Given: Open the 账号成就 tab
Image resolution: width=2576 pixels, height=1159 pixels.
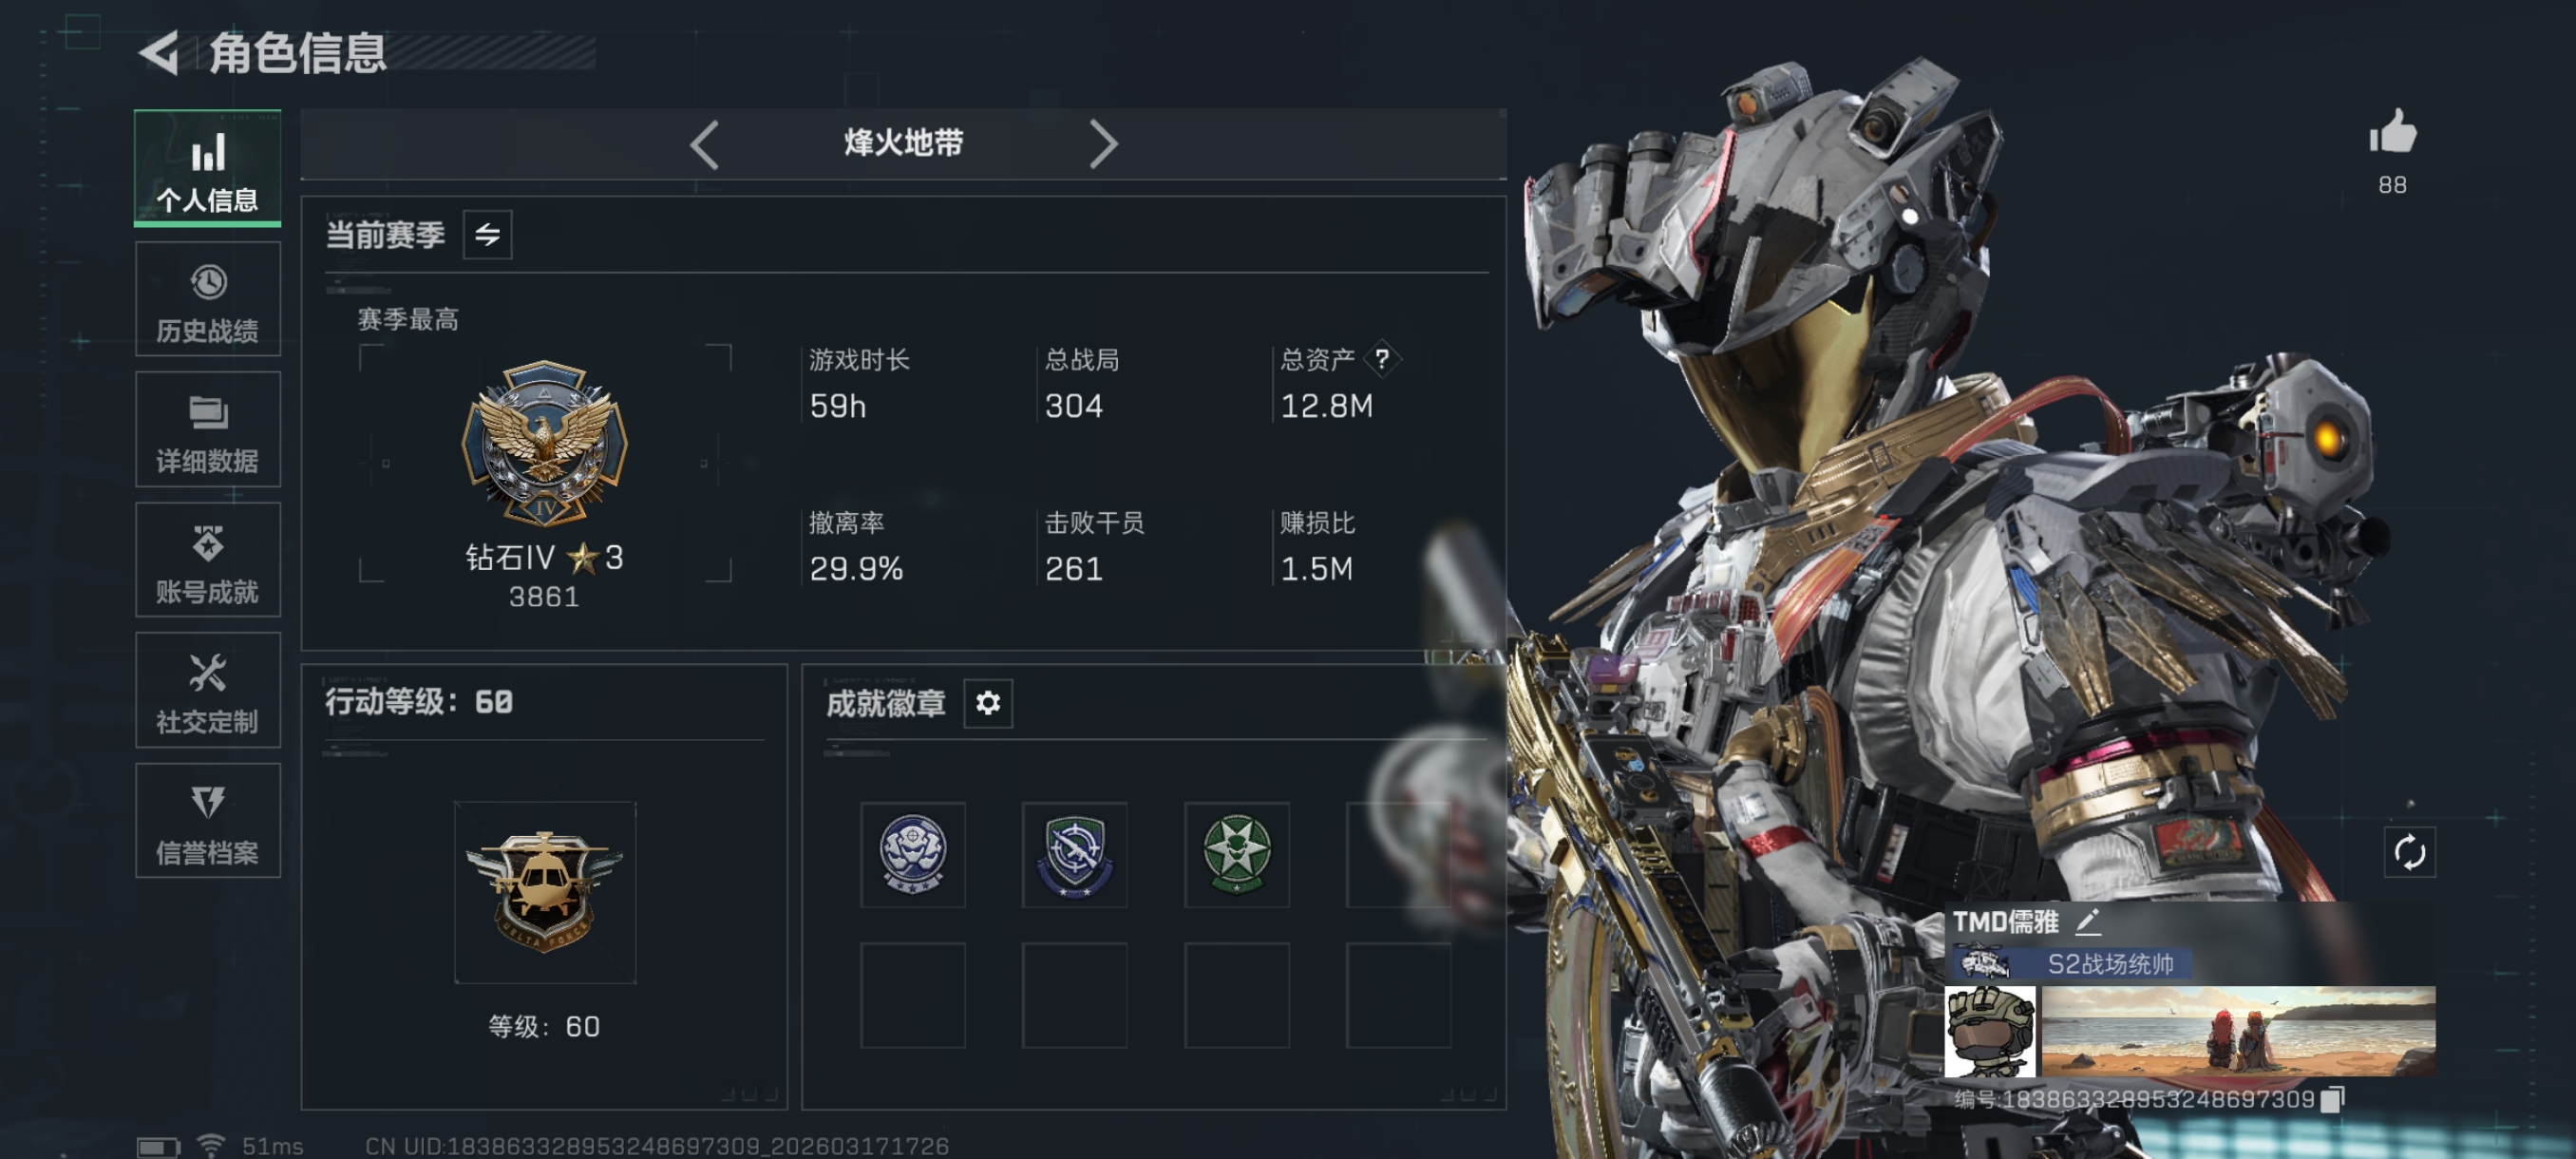Looking at the screenshot, I should click(x=208, y=559).
